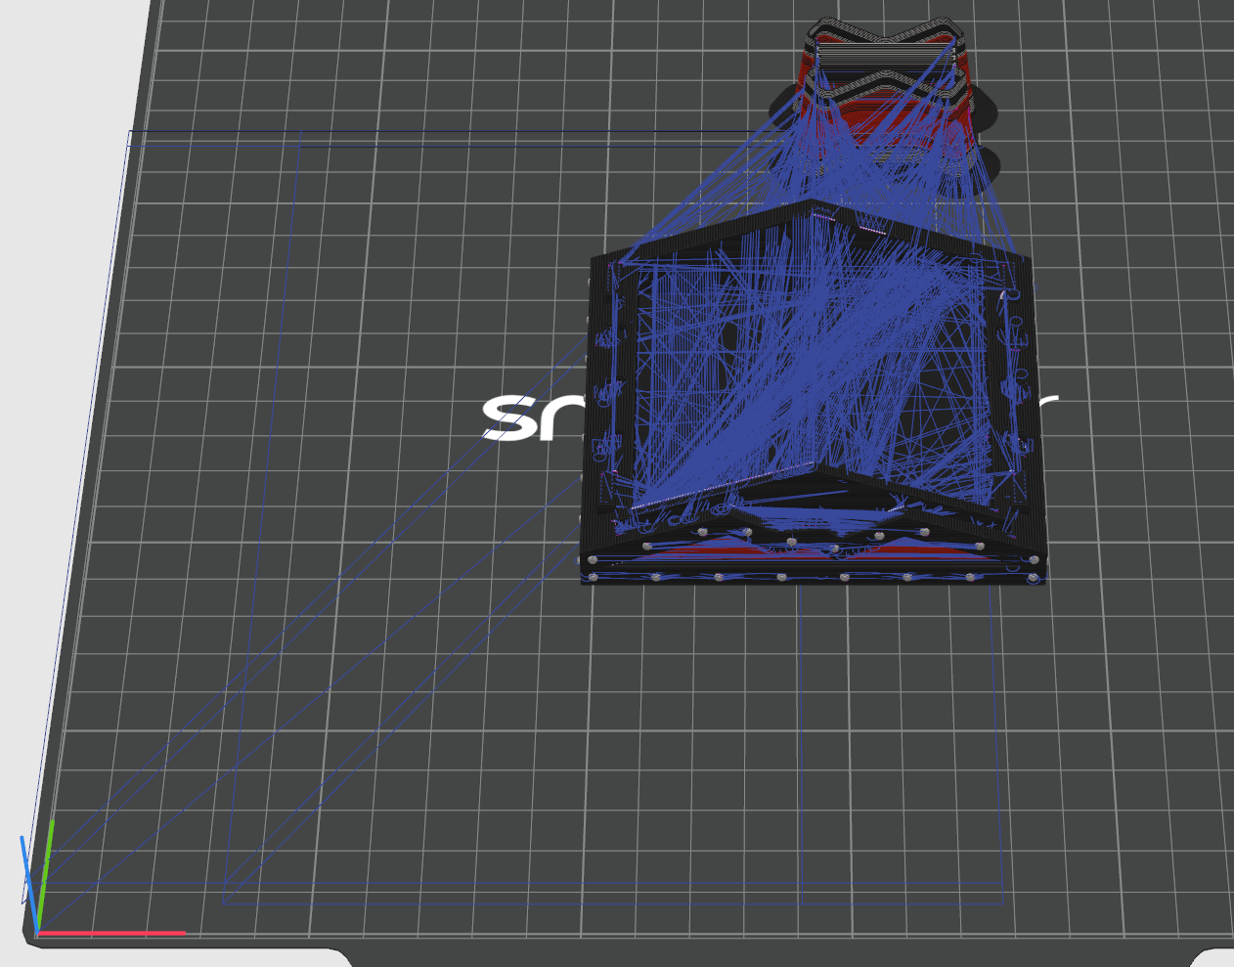Select the large wedge-shaped sliced model
This screenshot has height=967, width=1234.
pyautogui.click(x=812, y=391)
